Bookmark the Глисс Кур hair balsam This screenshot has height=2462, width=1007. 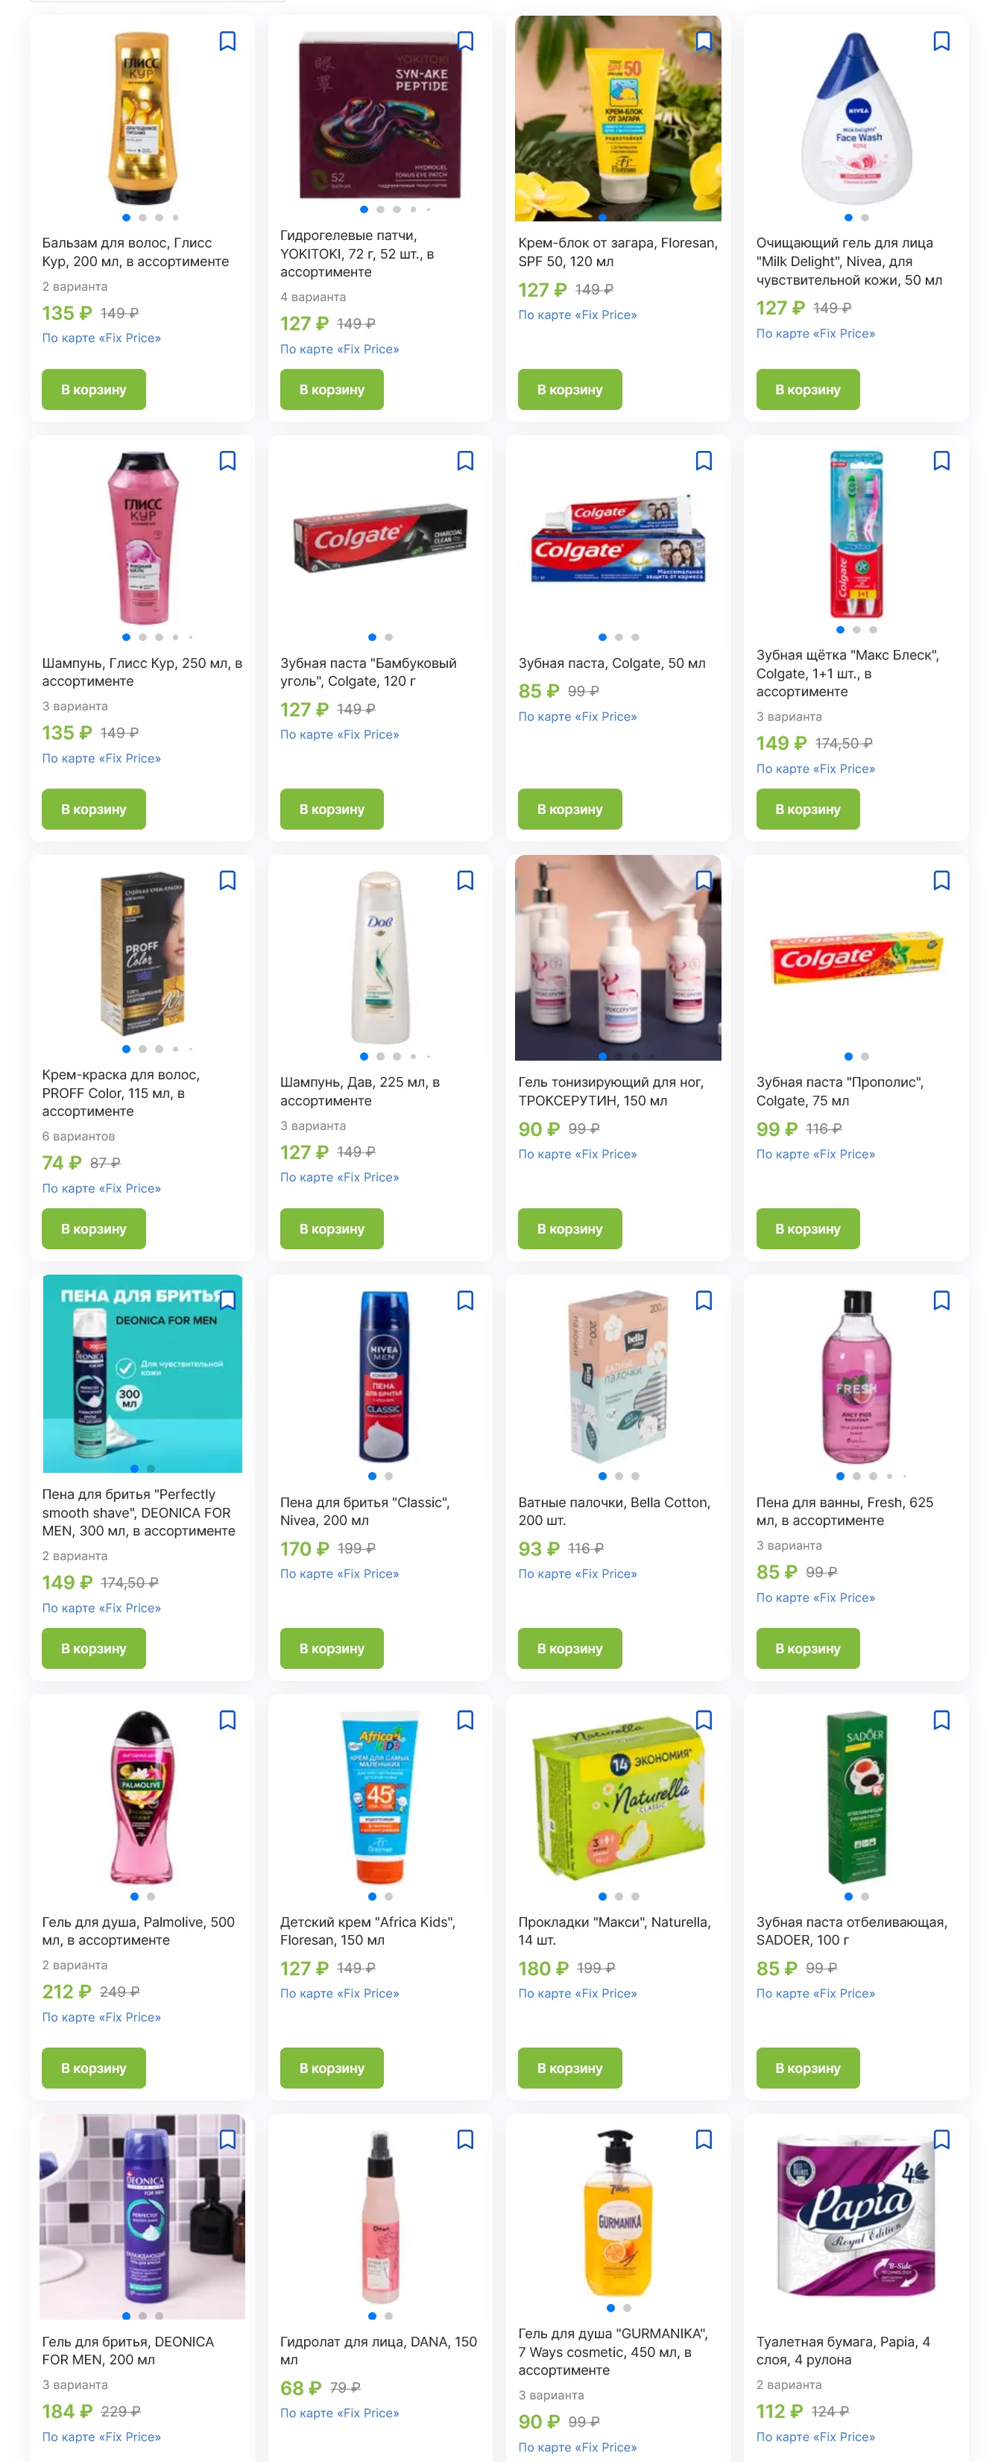pyautogui.click(x=227, y=41)
